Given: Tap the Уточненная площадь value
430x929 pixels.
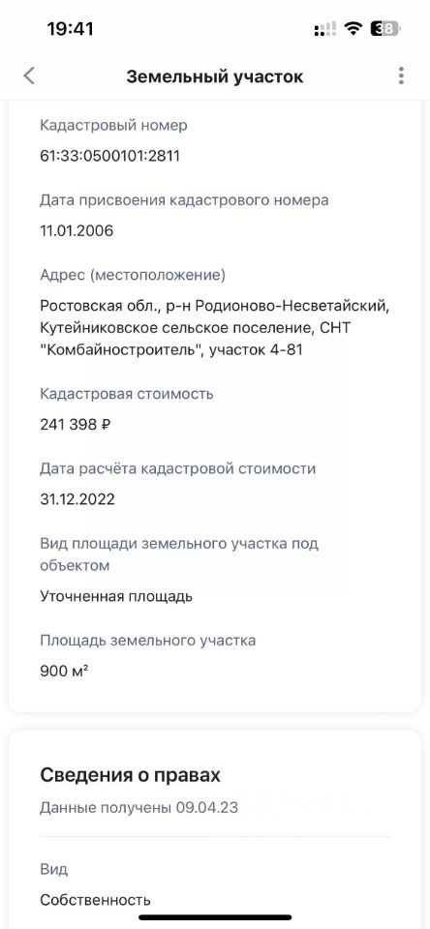Looking at the screenshot, I should click(x=116, y=596).
